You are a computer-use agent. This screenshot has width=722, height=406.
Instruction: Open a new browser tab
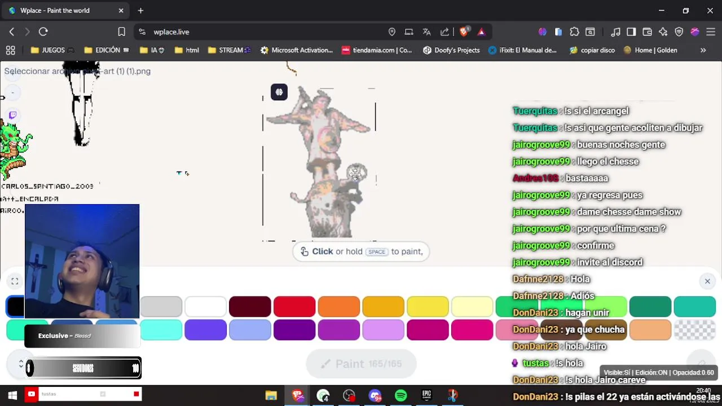[x=140, y=11]
